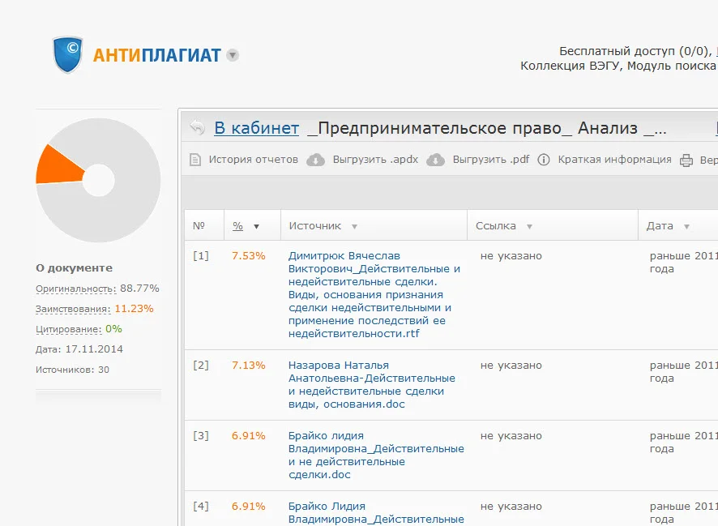718x526 pixels.
Task: Toggle sort arrow next to % column
Action: [x=256, y=227]
